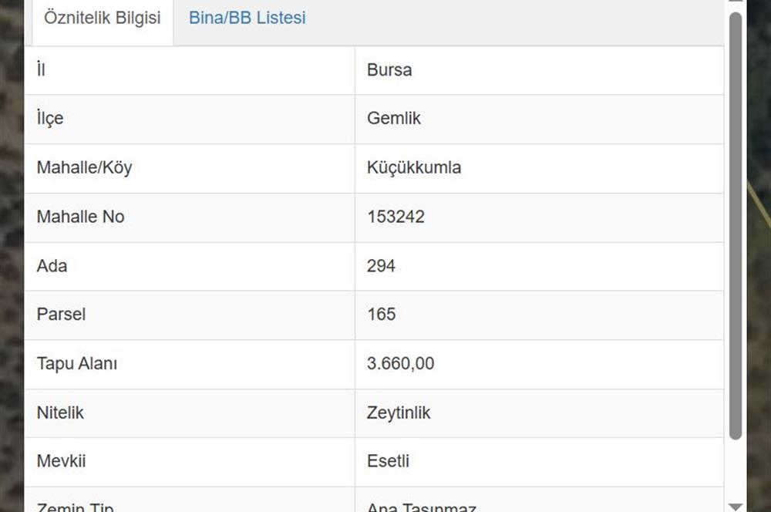Select the Öznitelik Bilgisi tab
771x512 pixels.
click(x=103, y=18)
